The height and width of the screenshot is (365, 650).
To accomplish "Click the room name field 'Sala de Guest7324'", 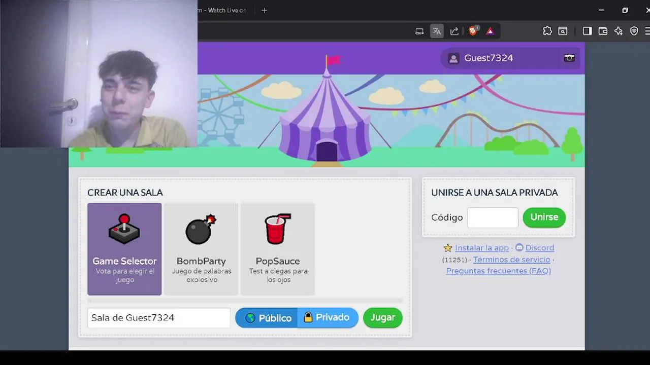I will [x=159, y=318].
